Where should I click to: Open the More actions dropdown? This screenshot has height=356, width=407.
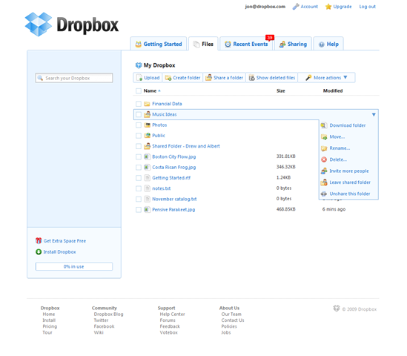pos(326,78)
